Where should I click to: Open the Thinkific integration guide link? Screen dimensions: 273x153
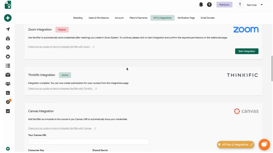click(60, 88)
